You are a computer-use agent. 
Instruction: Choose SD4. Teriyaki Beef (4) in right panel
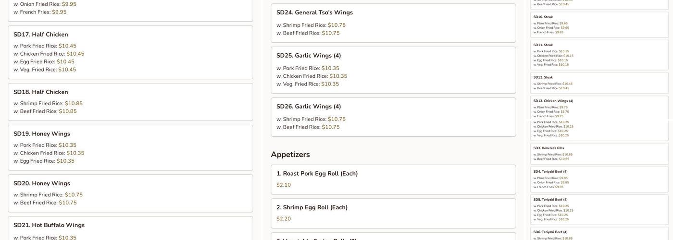[x=550, y=172]
